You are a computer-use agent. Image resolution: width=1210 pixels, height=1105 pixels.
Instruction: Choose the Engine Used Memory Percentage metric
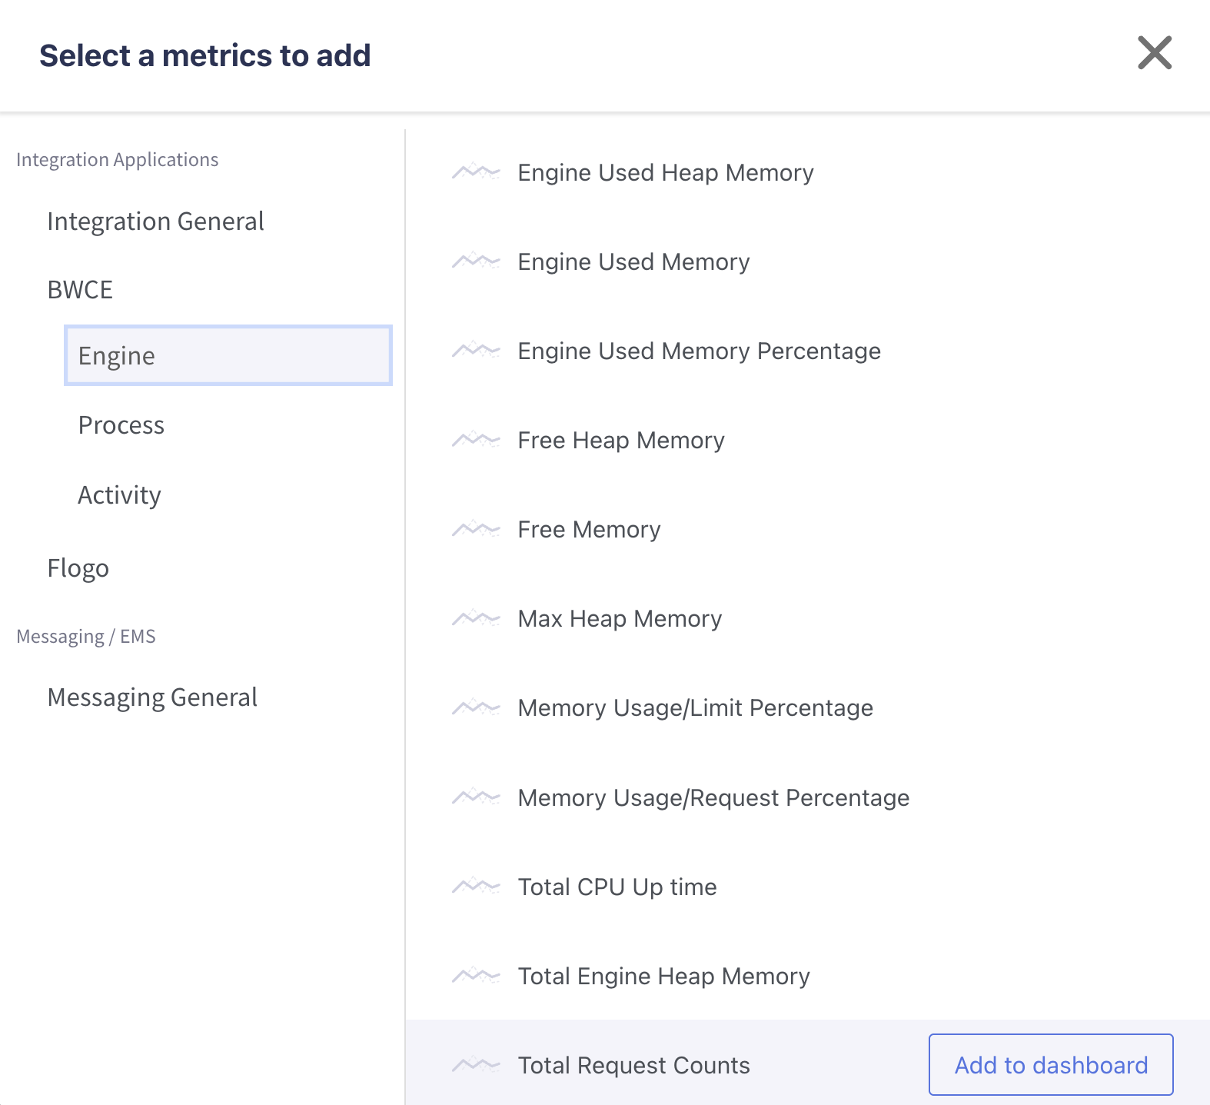pos(699,351)
